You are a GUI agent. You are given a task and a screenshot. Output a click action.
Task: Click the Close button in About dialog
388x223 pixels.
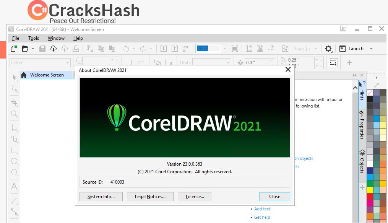pos(275,197)
